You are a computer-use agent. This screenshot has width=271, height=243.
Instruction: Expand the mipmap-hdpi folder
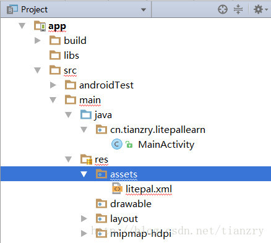(84, 233)
